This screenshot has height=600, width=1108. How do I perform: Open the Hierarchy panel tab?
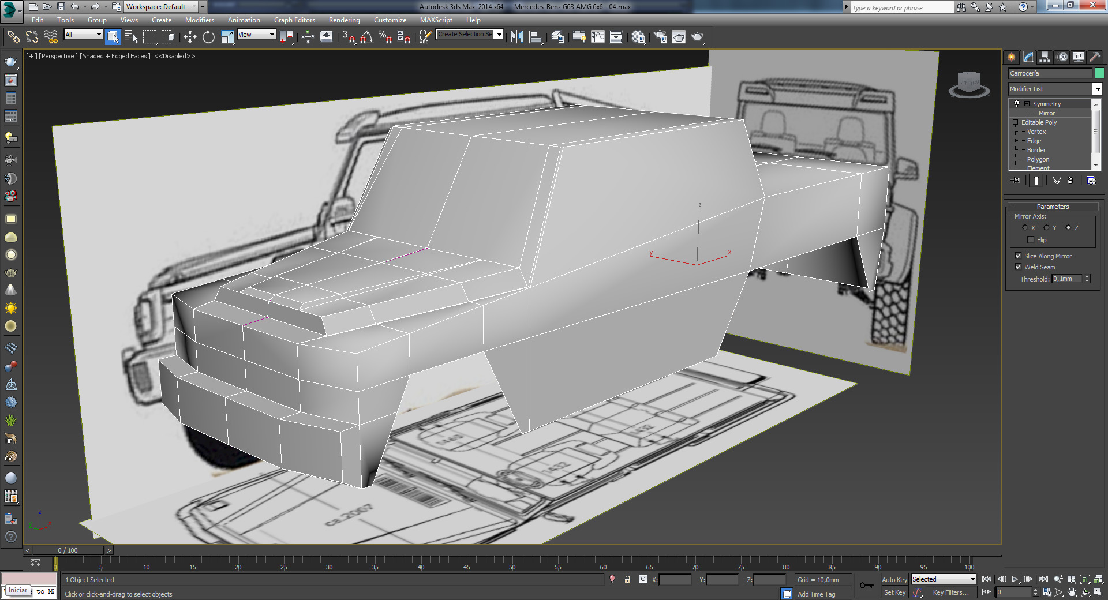pyautogui.click(x=1045, y=57)
